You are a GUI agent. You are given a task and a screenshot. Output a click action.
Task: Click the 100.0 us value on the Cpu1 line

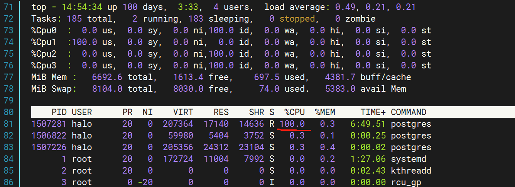[84, 42]
